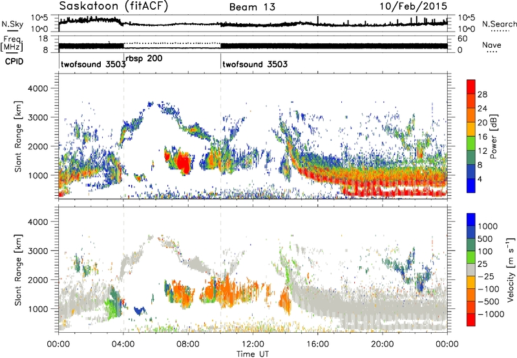Viewport: 517px width, 358px height.
Task: Click the 'Time UT' axis title
Action: click(x=253, y=354)
